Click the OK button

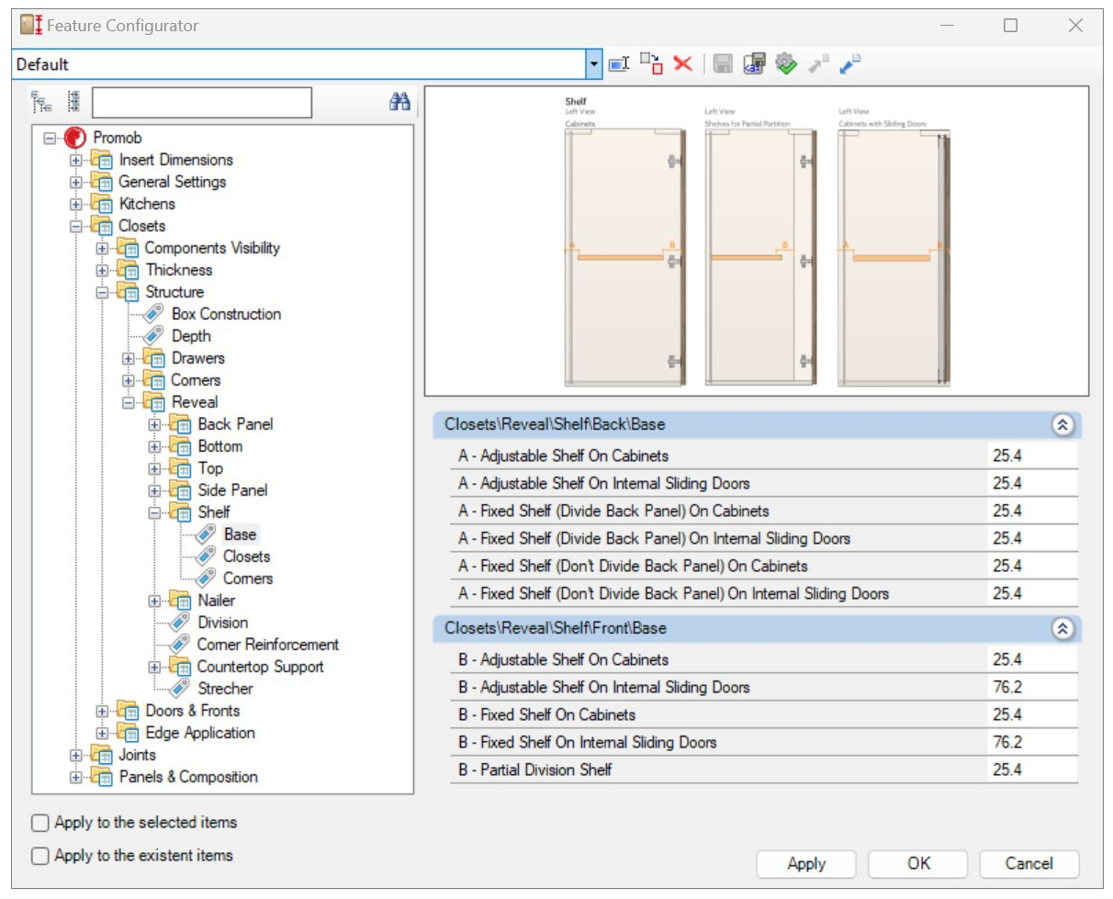coord(918,863)
